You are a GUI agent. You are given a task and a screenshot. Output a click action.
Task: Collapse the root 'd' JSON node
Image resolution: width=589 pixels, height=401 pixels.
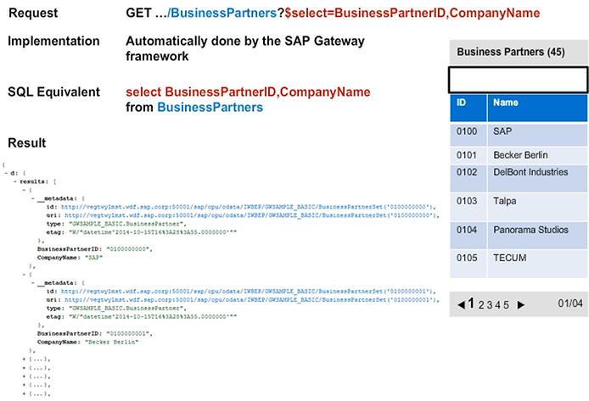[x=6, y=172]
